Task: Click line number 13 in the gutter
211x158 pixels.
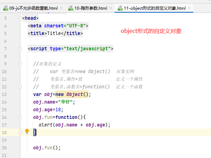Action: pyautogui.click(x=4, y=94)
